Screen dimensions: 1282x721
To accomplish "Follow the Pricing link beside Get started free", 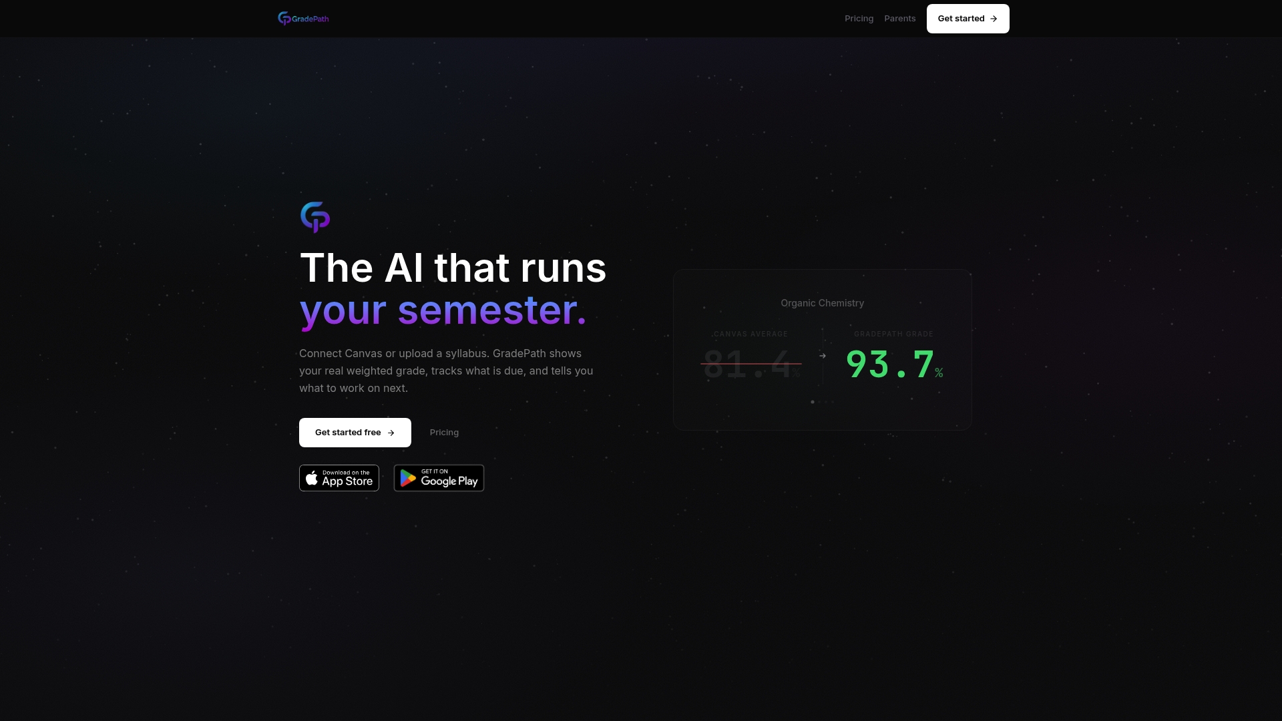I will [444, 433].
